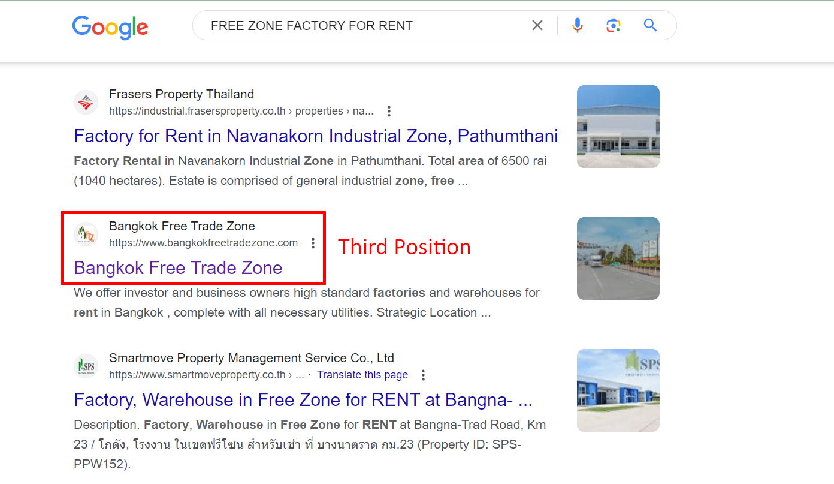Open more options for Bangkok Free Trade Zone result

(313, 243)
